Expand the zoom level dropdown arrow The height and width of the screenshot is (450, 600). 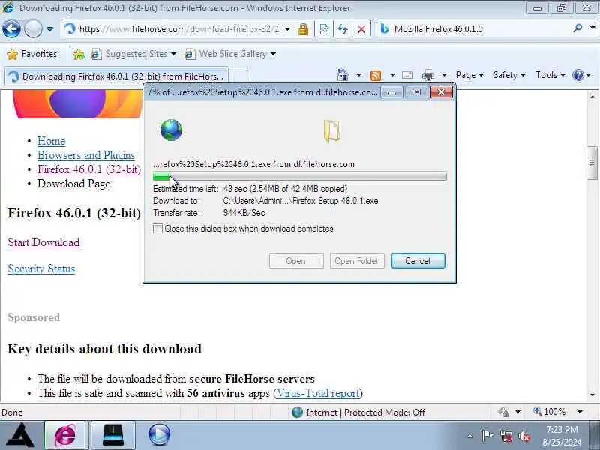(x=580, y=412)
